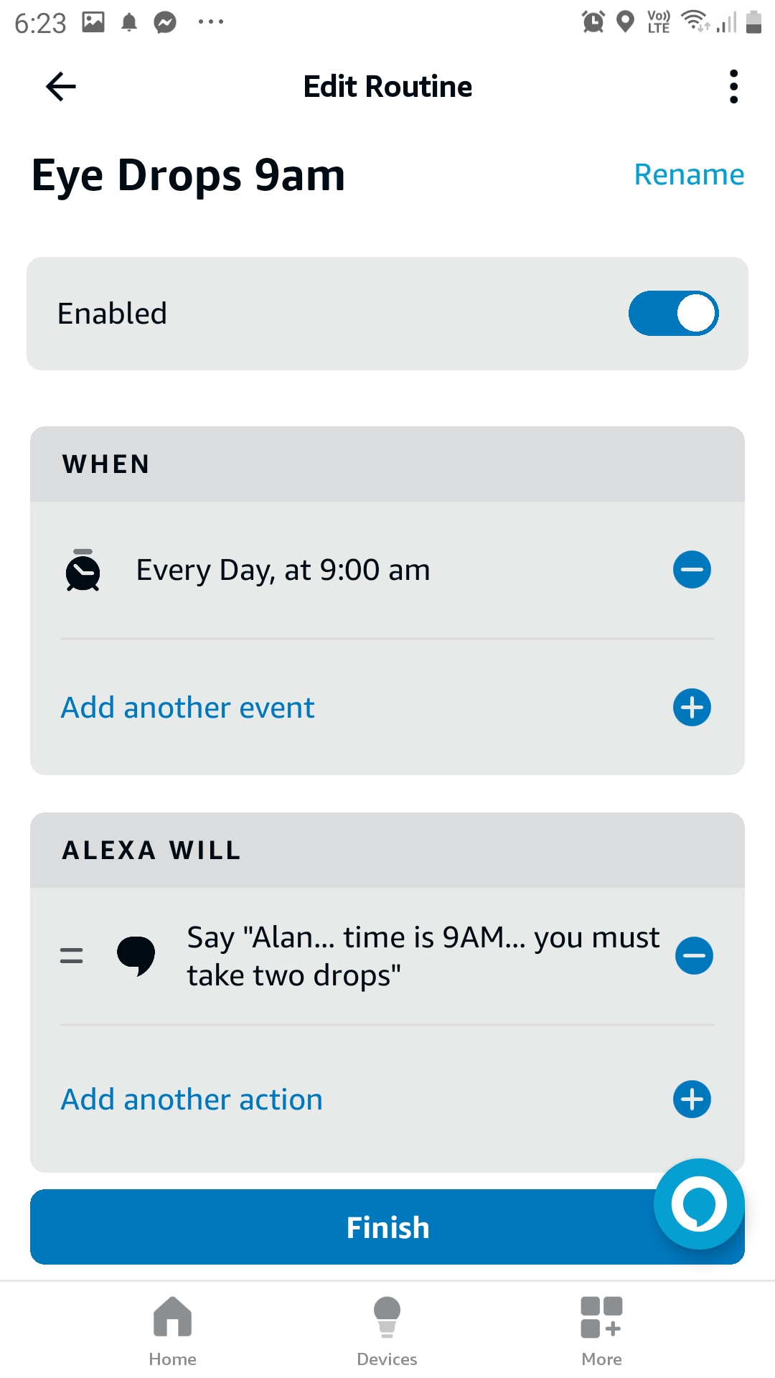The width and height of the screenshot is (775, 1378).
Task: Toggle the Enabled routine switch
Action: 673,314
